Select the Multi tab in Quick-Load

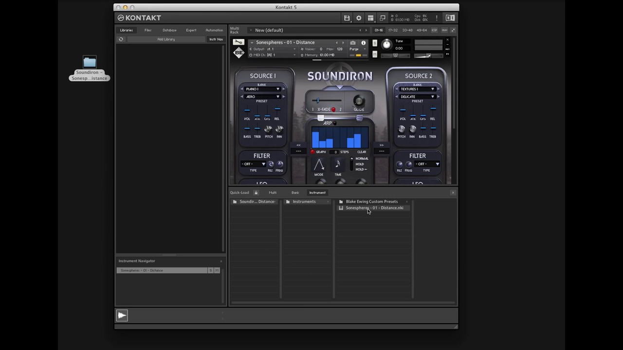pos(273,192)
